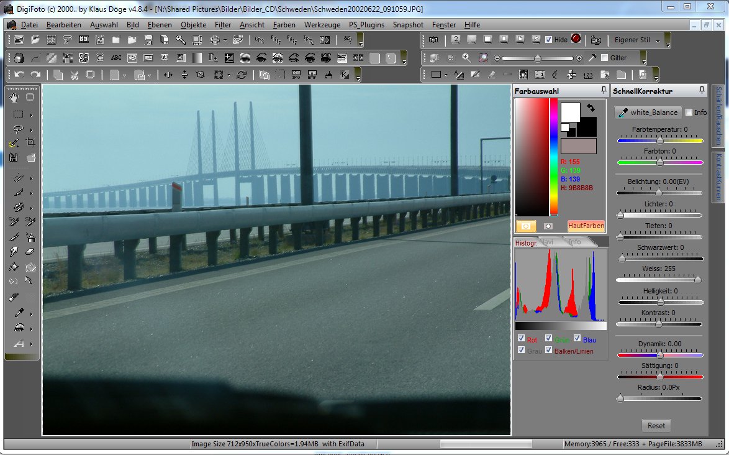
Task: Click the scissors cut icon
Action: coord(74,75)
